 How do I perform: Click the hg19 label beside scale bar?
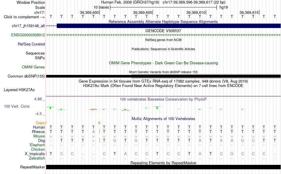pyautogui.click(x=224, y=7)
